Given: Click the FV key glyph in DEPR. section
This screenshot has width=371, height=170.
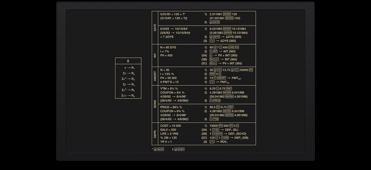Looking at the screenshot, I should point(231,126).
